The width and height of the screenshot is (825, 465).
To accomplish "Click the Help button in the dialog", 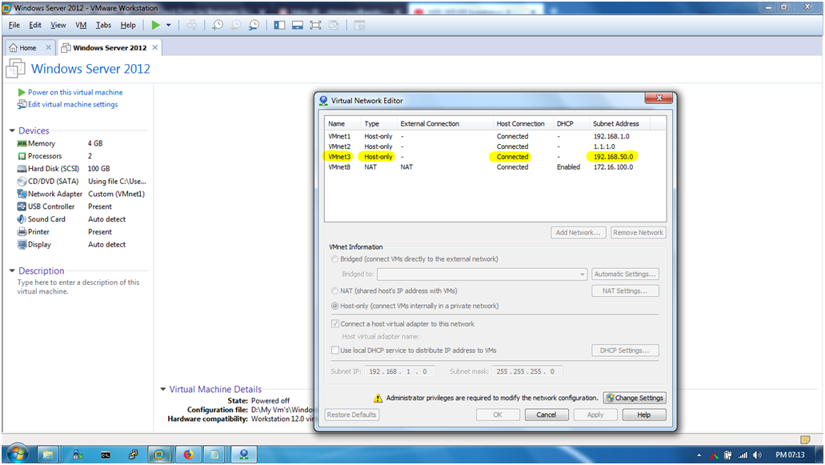I will point(644,415).
